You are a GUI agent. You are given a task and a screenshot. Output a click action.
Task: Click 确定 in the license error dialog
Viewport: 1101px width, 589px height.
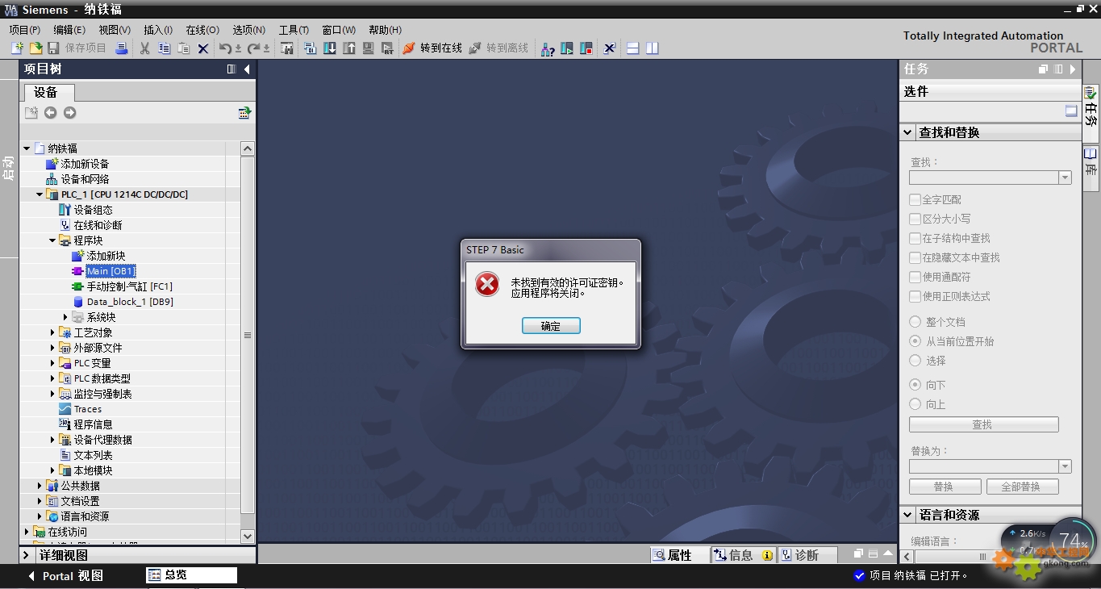coord(551,326)
